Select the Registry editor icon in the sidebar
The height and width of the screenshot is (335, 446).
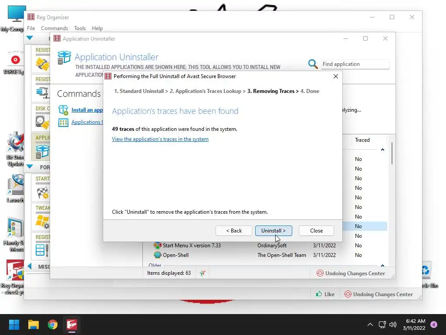[42, 250]
